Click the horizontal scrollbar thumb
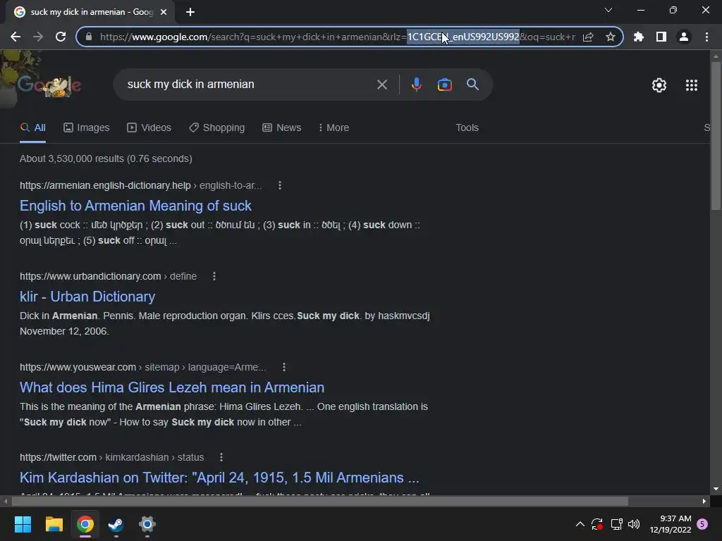 click(x=320, y=501)
